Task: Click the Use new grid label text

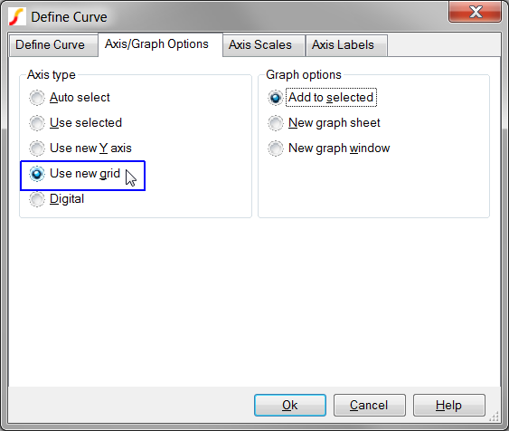Action: point(85,174)
